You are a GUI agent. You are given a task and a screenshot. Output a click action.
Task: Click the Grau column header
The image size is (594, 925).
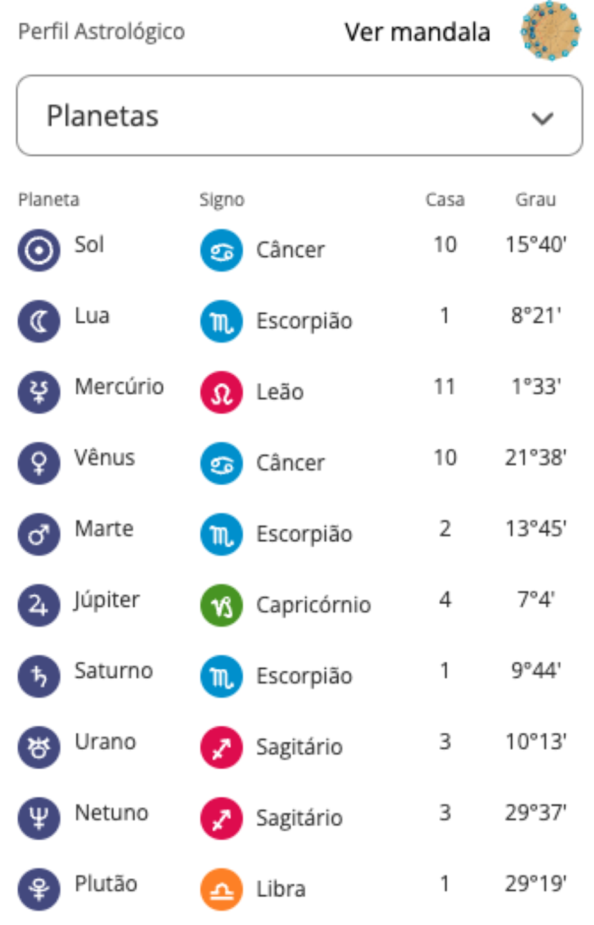535,200
